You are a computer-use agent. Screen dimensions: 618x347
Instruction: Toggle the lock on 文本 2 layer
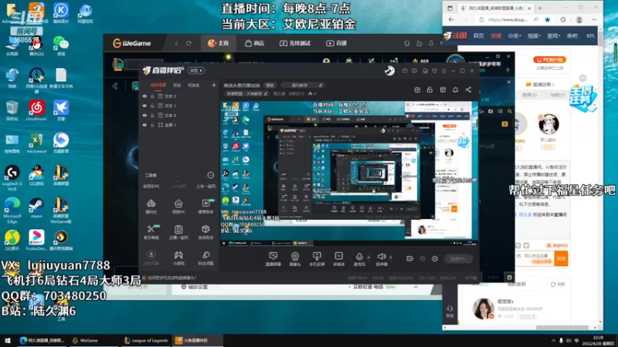152,96
